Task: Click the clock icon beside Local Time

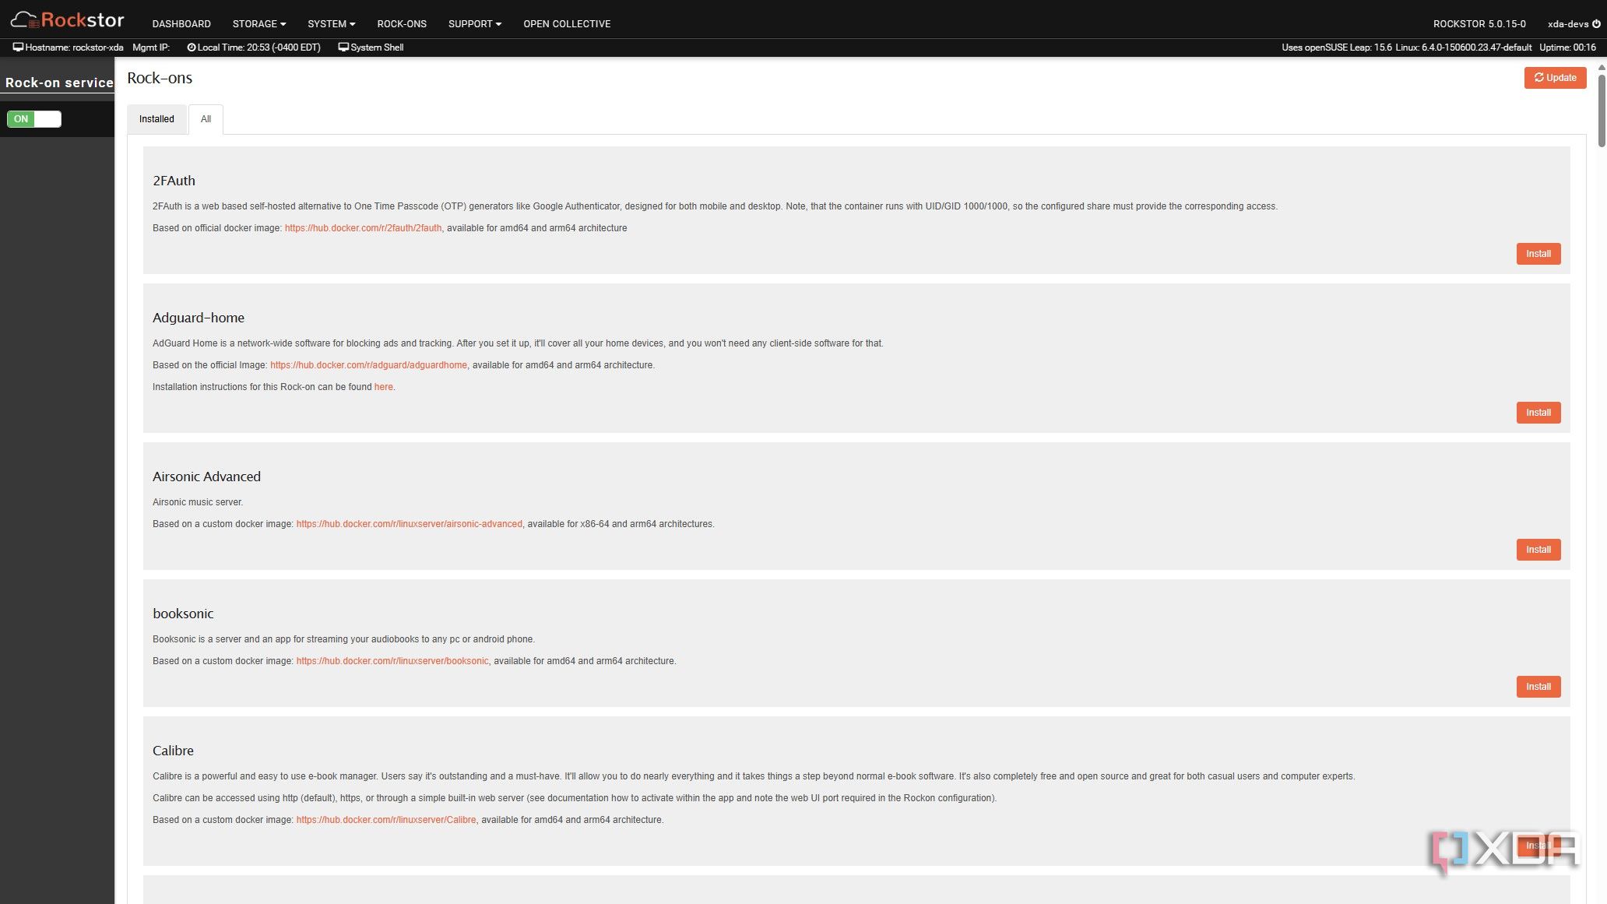Action: pos(192,47)
